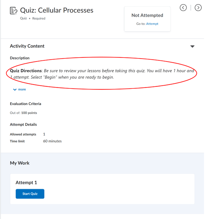Go to the previous activity arrow
Screen dimensions: 214x219
click(x=183, y=8)
